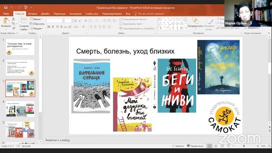This screenshot has width=272, height=153.
Task: Click the Примечания comments button in status bar
Action: (x=195, y=146)
